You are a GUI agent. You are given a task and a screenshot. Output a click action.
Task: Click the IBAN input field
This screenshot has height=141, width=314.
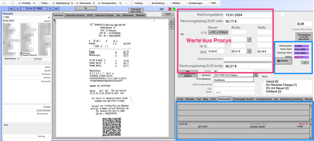click(234, 93)
